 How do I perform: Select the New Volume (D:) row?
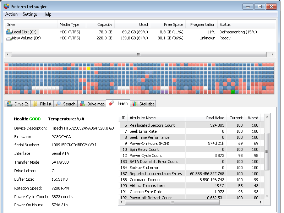tap(140, 38)
